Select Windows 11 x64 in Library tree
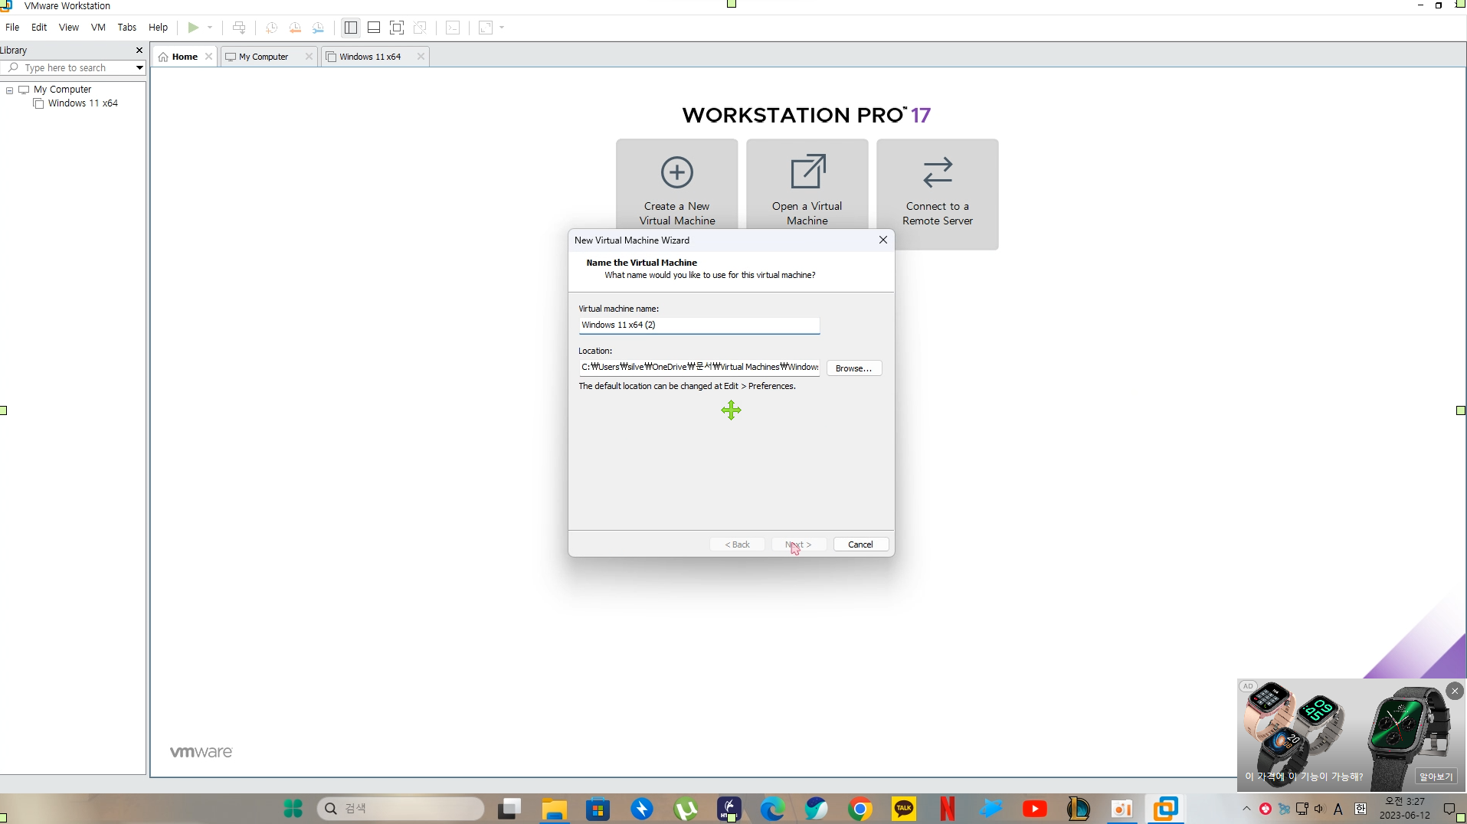 [x=83, y=103]
